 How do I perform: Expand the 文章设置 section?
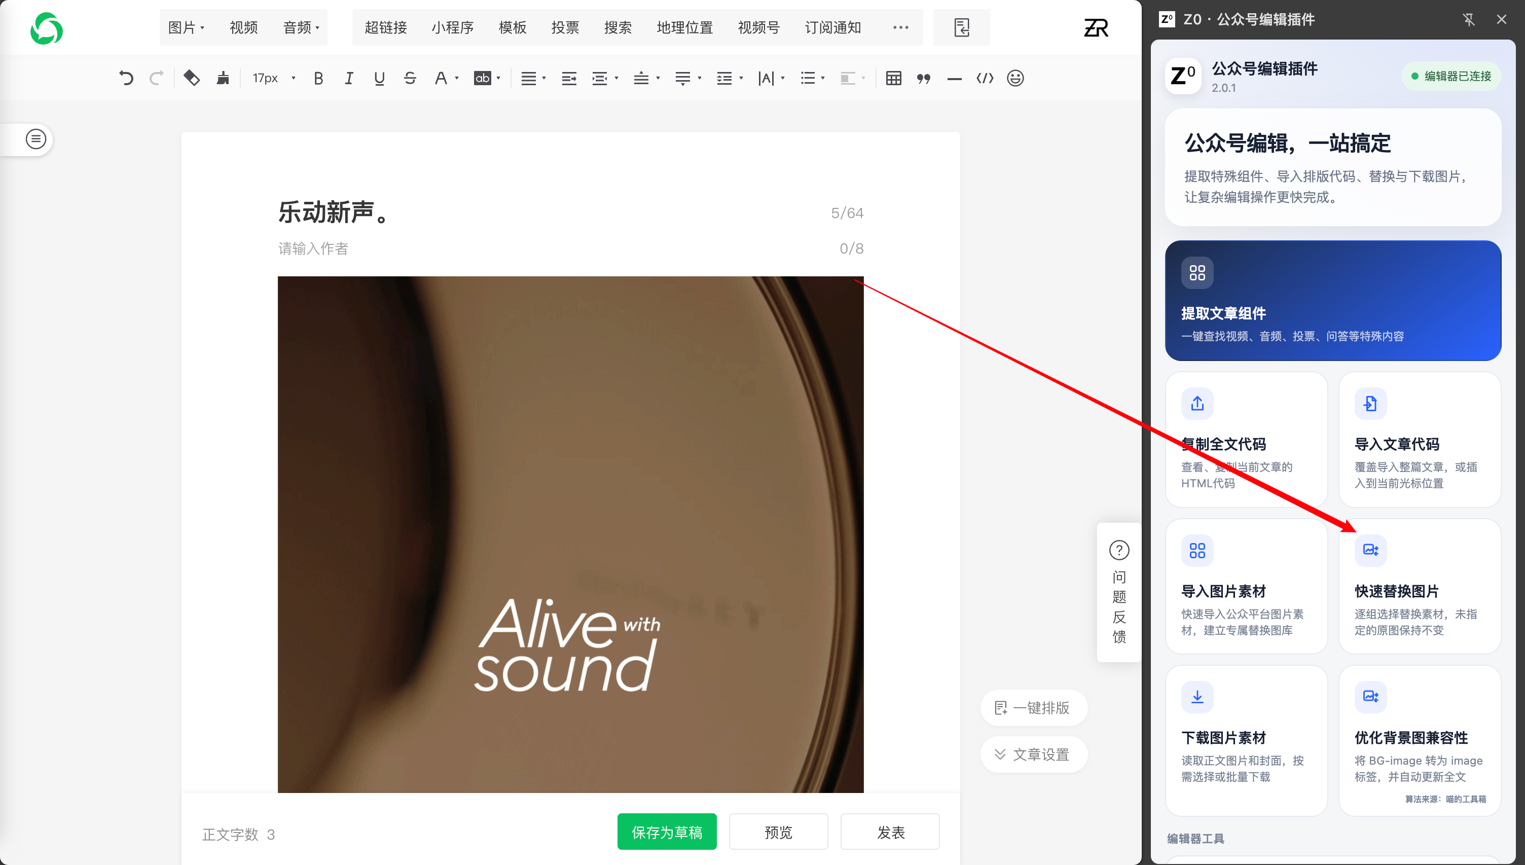(x=1033, y=754)
